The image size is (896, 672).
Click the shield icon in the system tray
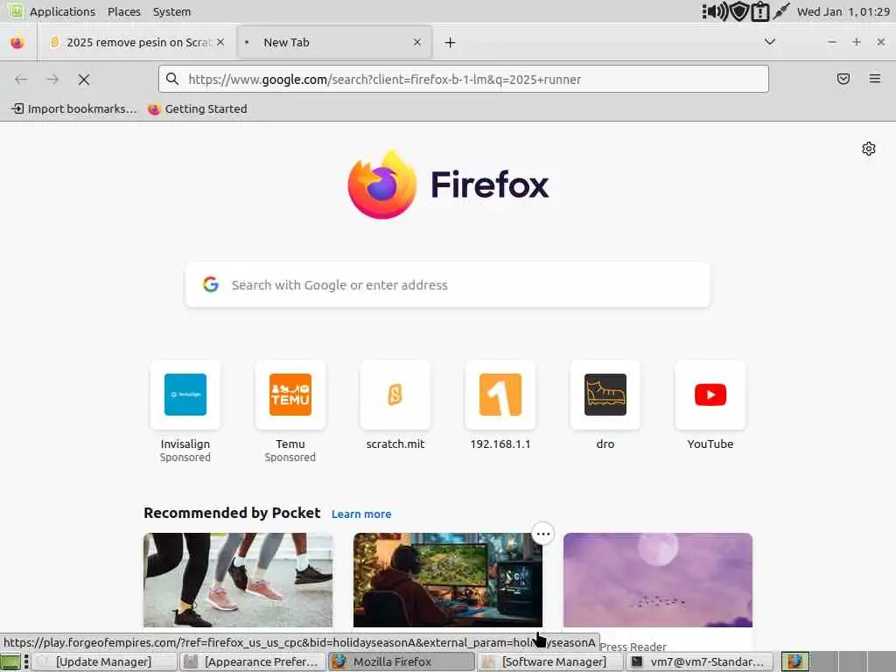click(x=739, y=11)
